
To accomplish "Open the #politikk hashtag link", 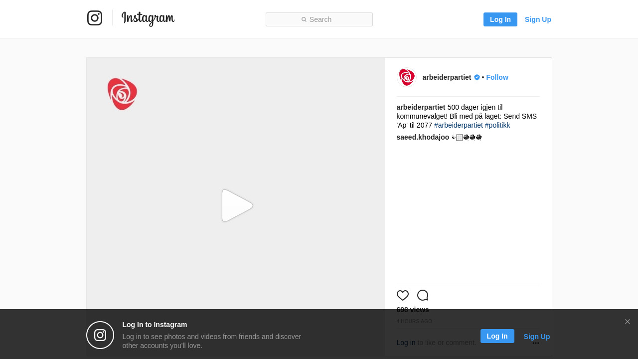I will (x=497, y=125).
